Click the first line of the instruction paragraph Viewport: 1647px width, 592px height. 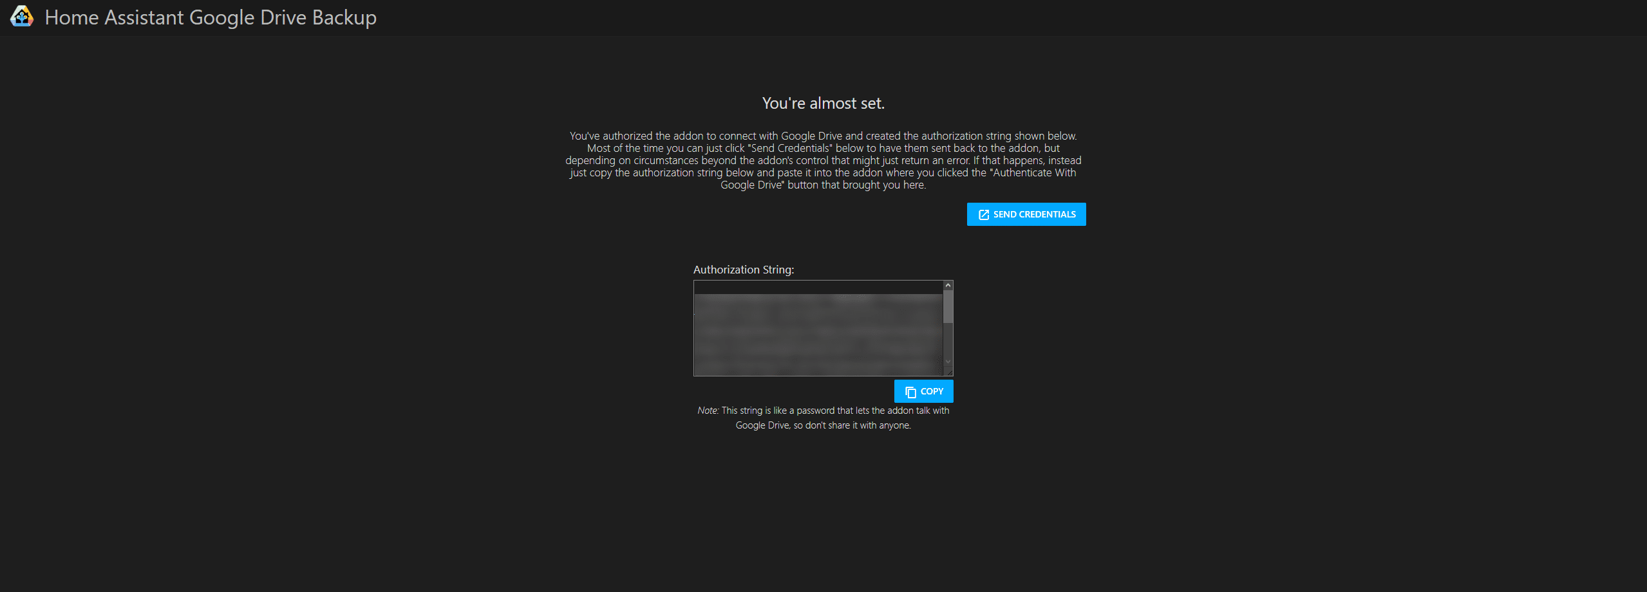(x=823, y=136)
